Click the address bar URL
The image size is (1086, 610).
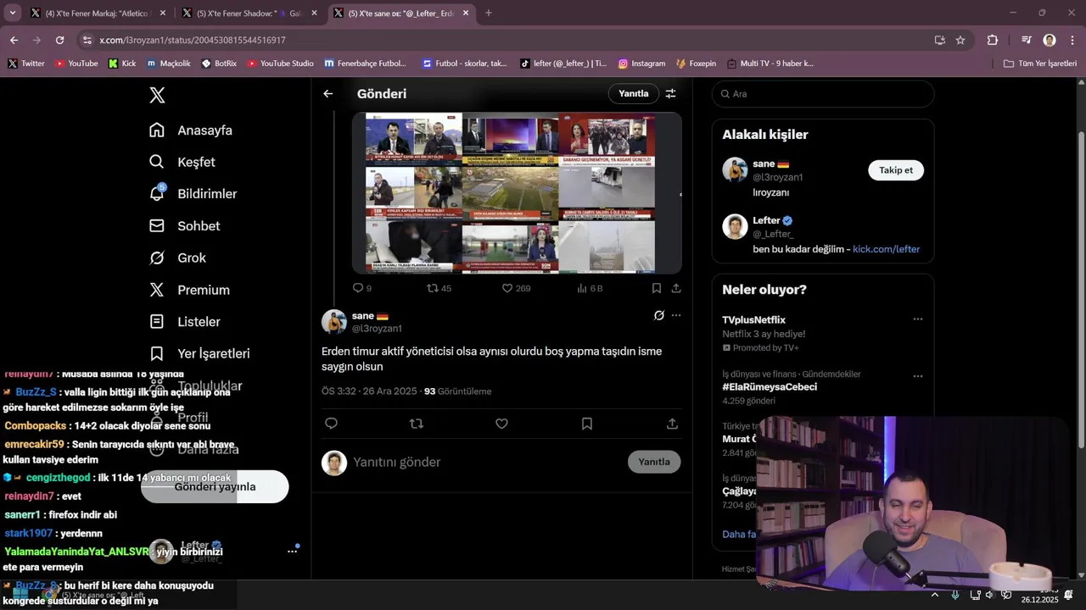pyautogui.click(x=193, y=40)
